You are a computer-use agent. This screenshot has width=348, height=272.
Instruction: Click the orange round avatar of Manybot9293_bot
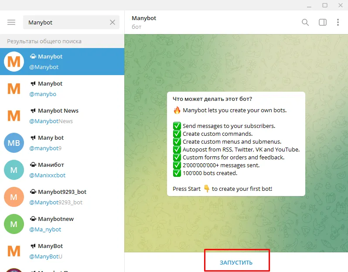(14, 197)
